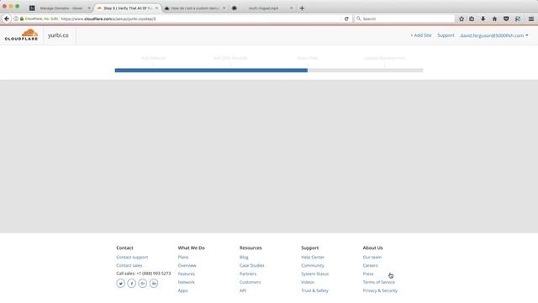Image resolution: width=538 pixels, height=303 pixels.
Task: Open the Contact support link
Action: [132, 258]
